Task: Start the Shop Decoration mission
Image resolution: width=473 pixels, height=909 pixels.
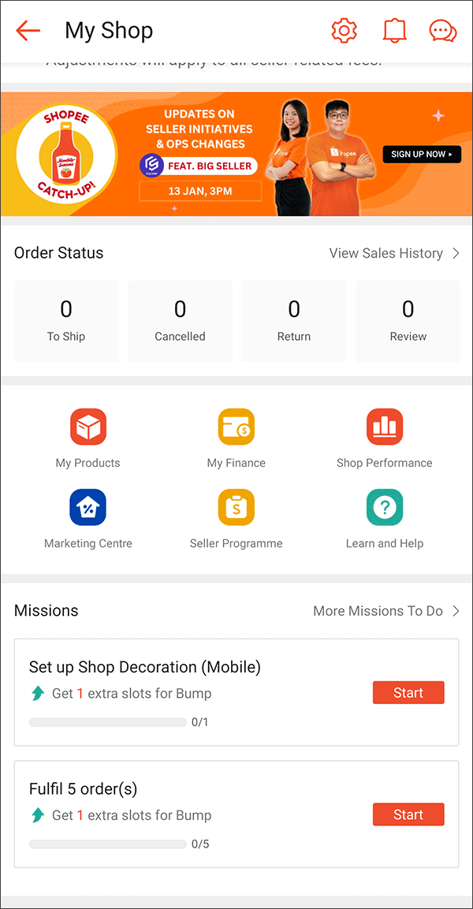Action: coord(408,692)
